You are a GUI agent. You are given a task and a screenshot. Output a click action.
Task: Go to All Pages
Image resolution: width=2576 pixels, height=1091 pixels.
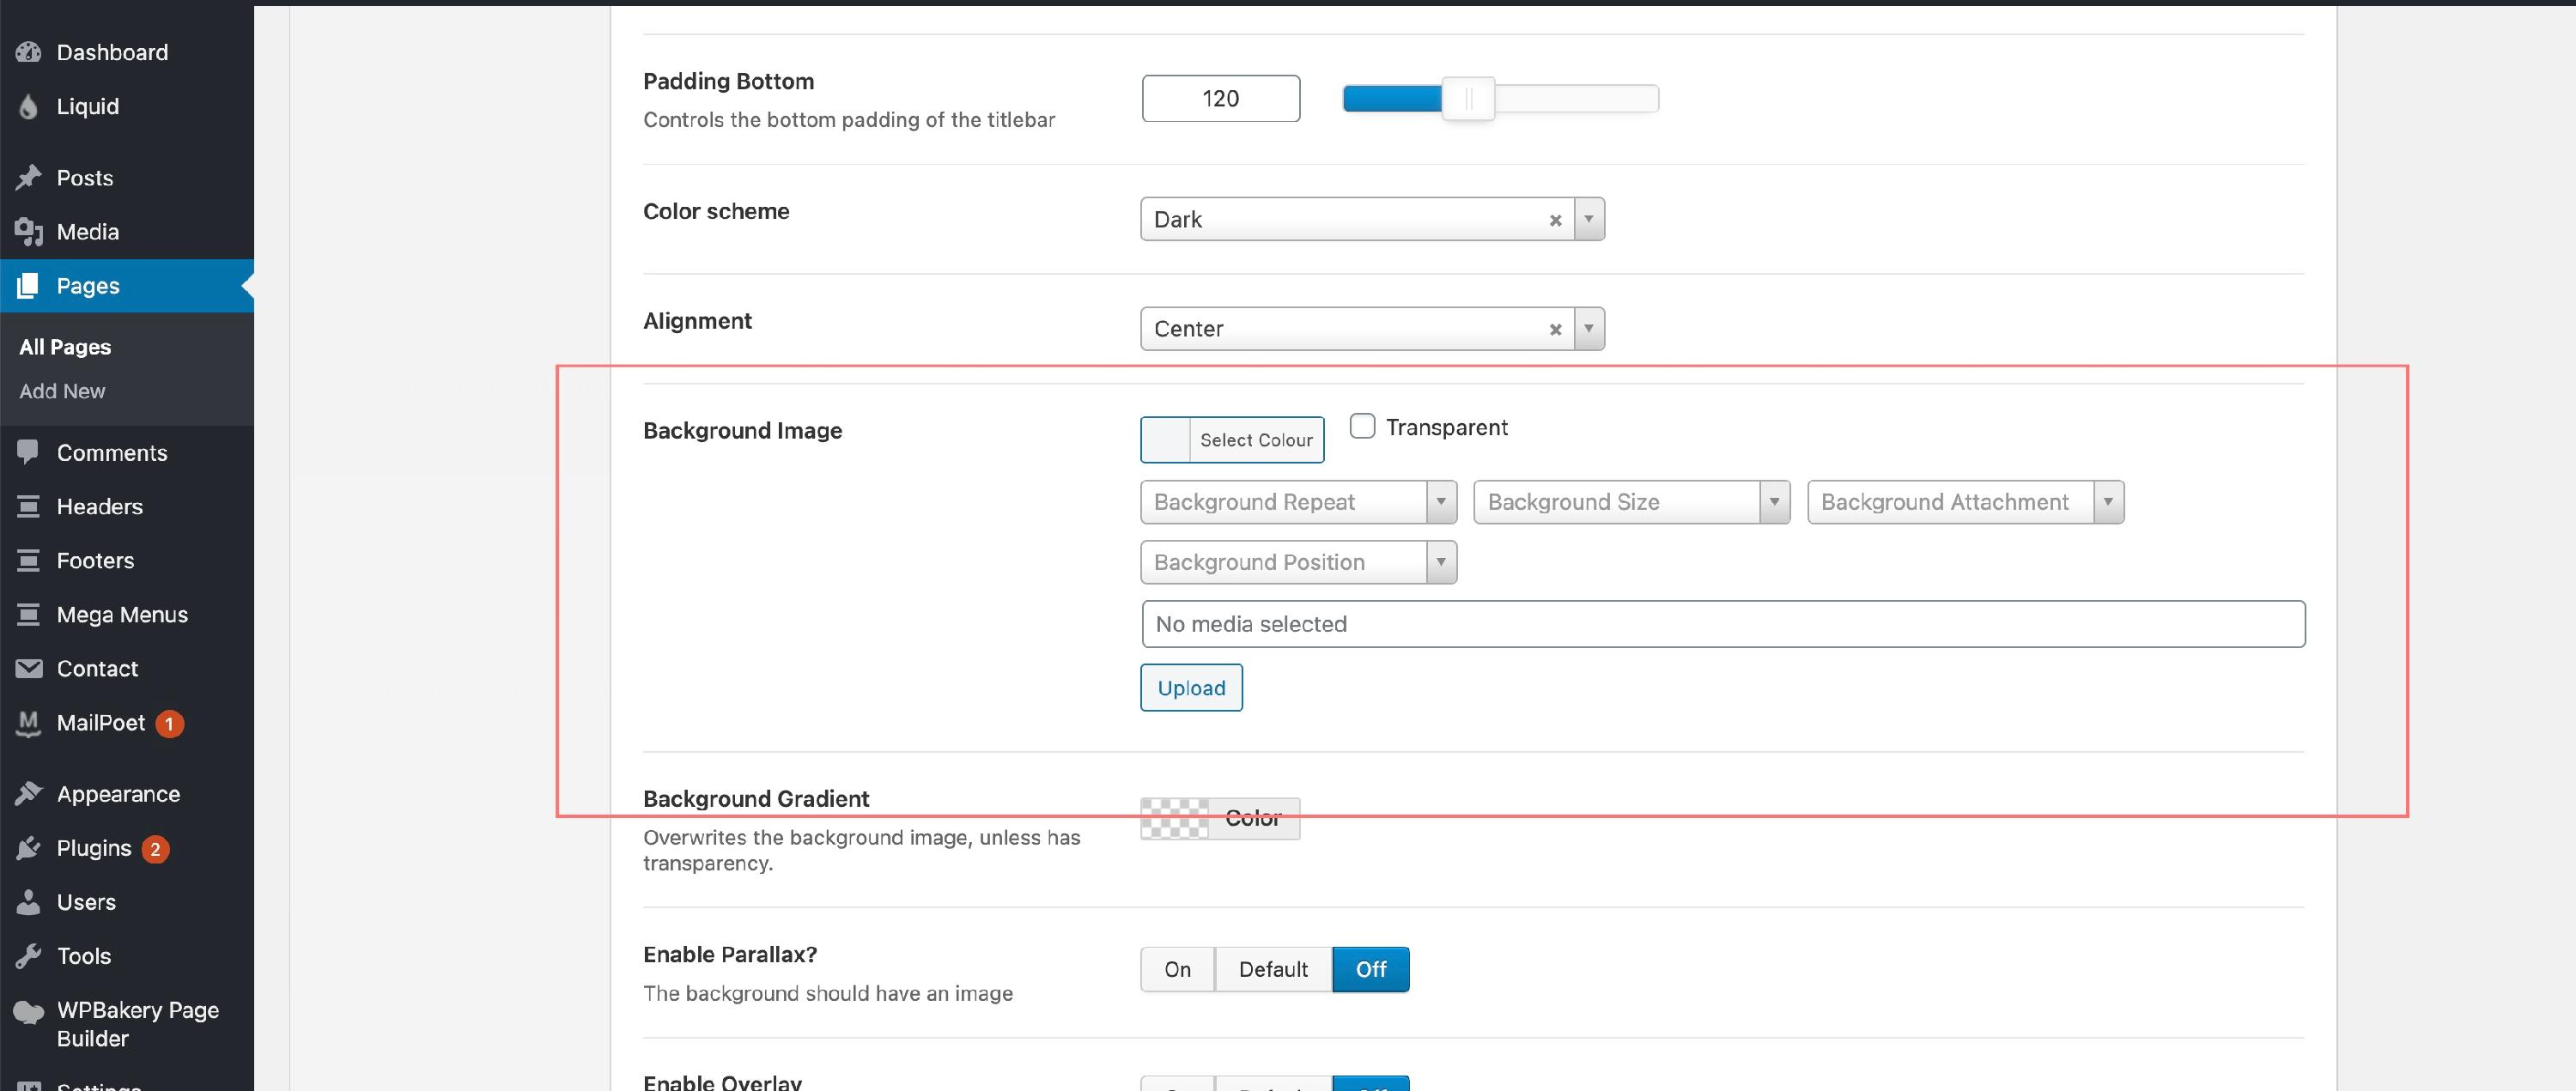(64, 346)
